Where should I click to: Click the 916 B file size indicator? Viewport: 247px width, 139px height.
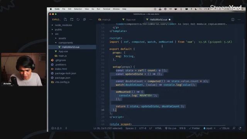point(183,128)
